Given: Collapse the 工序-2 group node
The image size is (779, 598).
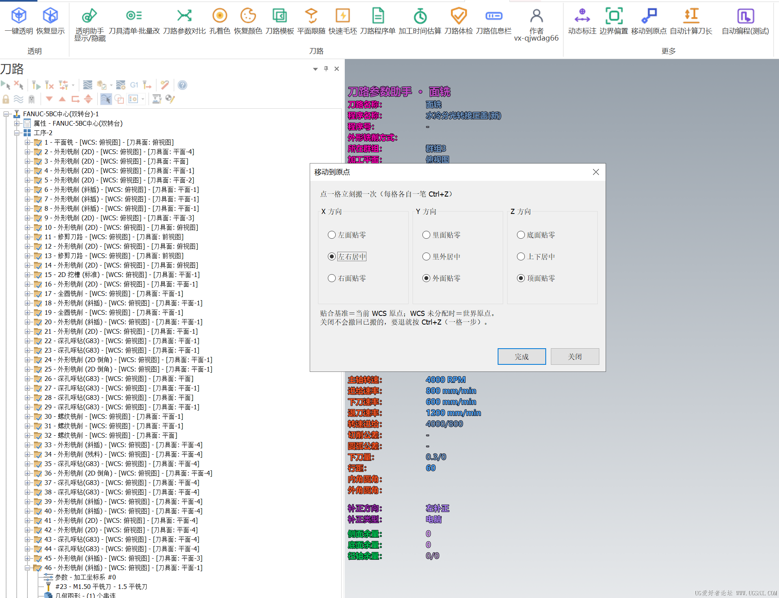Looking at the screenshot, I should point(17,133).
